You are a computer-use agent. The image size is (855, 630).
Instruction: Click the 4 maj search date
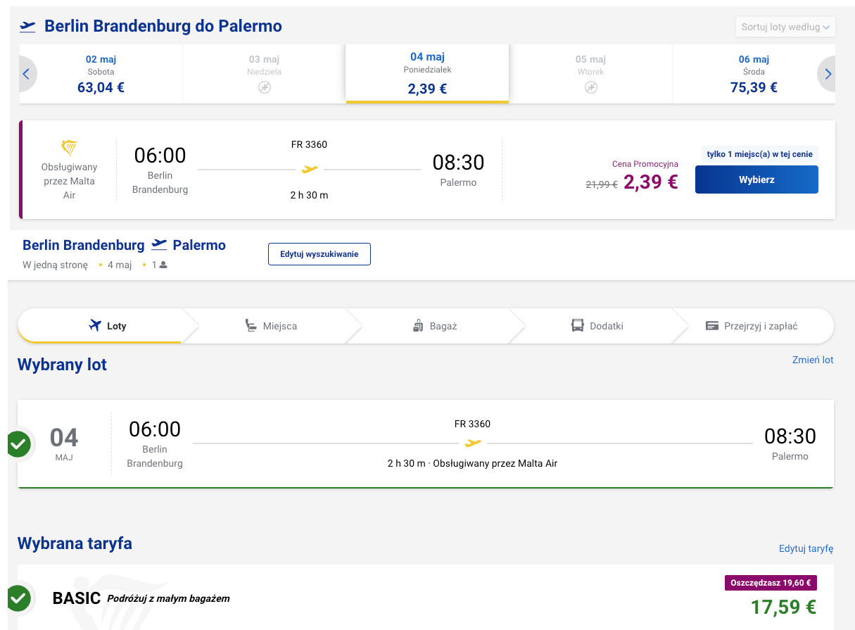pos(120,265)
